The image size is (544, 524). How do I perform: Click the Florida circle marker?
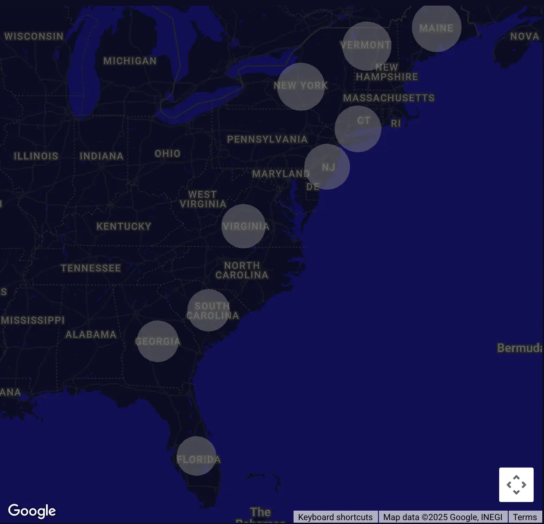tap(196, 456)
